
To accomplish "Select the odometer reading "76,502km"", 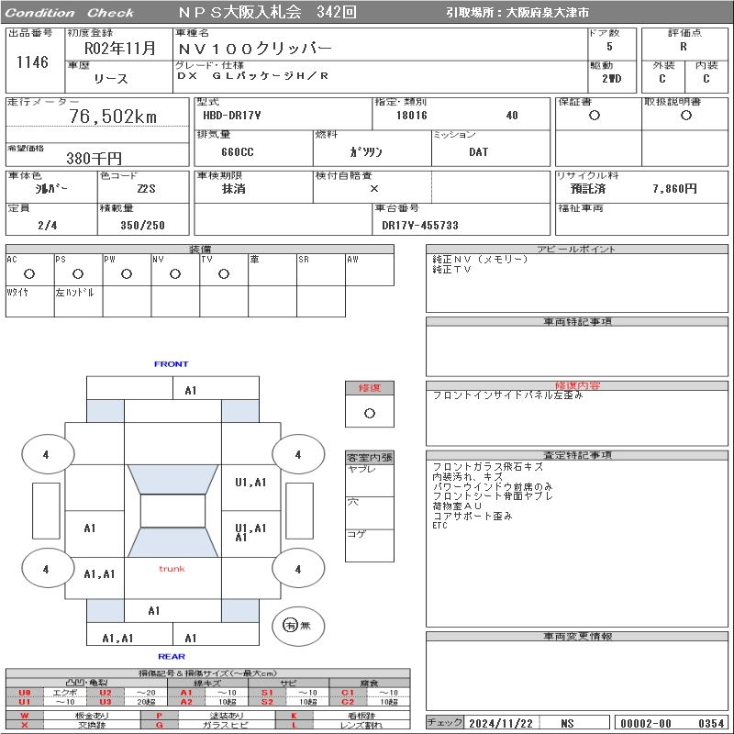I will coord(113,117).
